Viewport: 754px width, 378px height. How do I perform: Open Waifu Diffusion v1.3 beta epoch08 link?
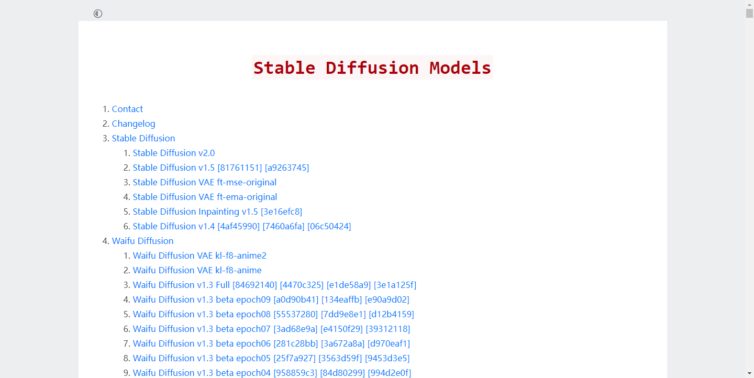273,314
